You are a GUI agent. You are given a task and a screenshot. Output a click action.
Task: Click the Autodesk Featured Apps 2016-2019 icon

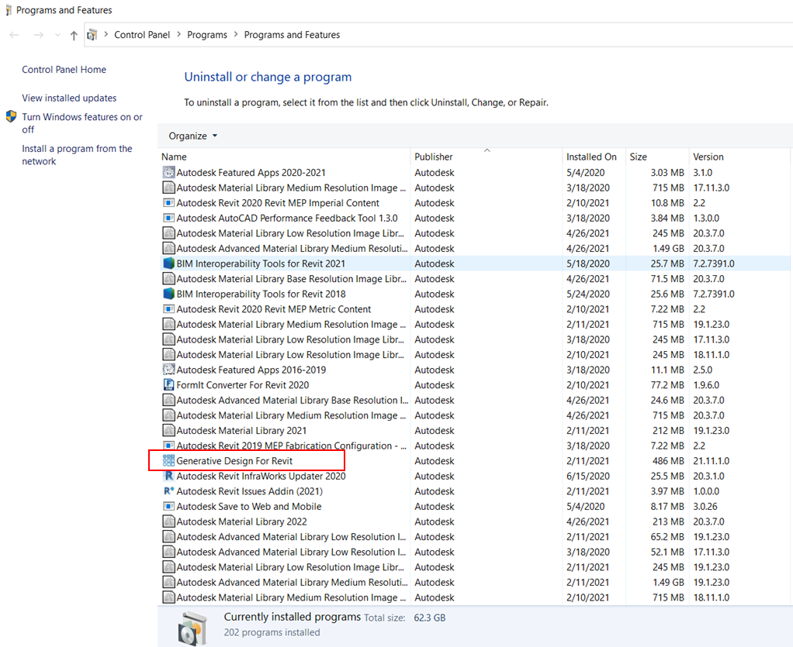point(168,369)
